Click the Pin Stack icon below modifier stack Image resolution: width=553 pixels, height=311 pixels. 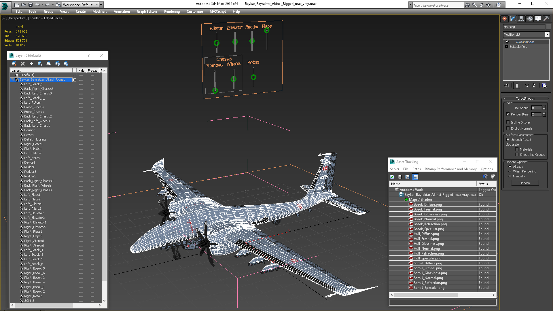pos(507,85)
